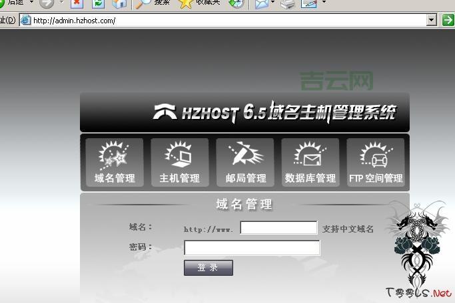455x303 pixels.
Task: Click the Mail envelope toolbar icon
Action: point(261,4)
